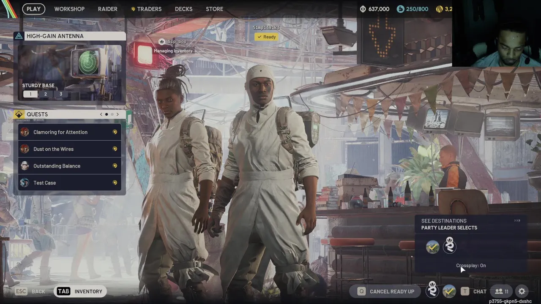
Task: Toggle tracking marker on Outstanding Balance
Action: point(115,166)
